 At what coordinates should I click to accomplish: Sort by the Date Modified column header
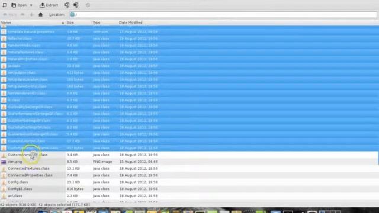tap(130, 22)
